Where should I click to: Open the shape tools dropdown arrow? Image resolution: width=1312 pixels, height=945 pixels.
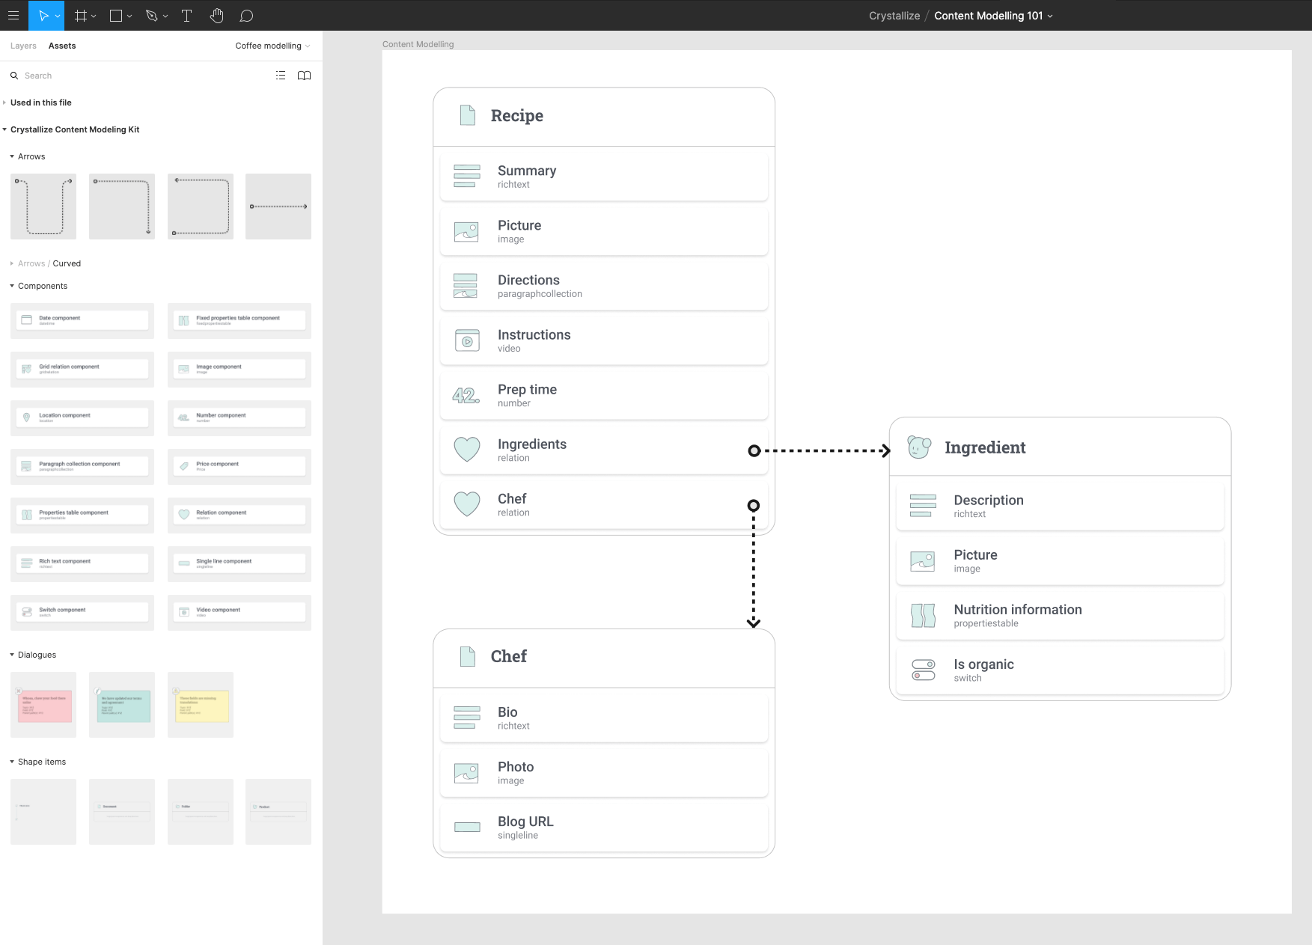pos(129,16)
